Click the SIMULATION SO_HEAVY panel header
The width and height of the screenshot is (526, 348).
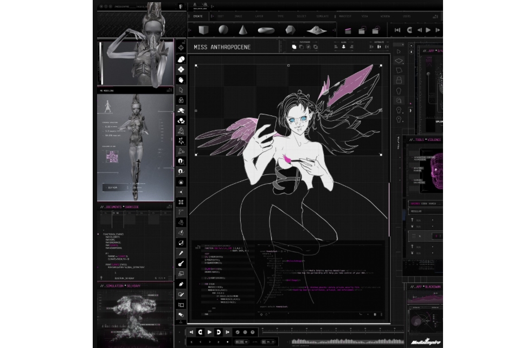(120, 286)
